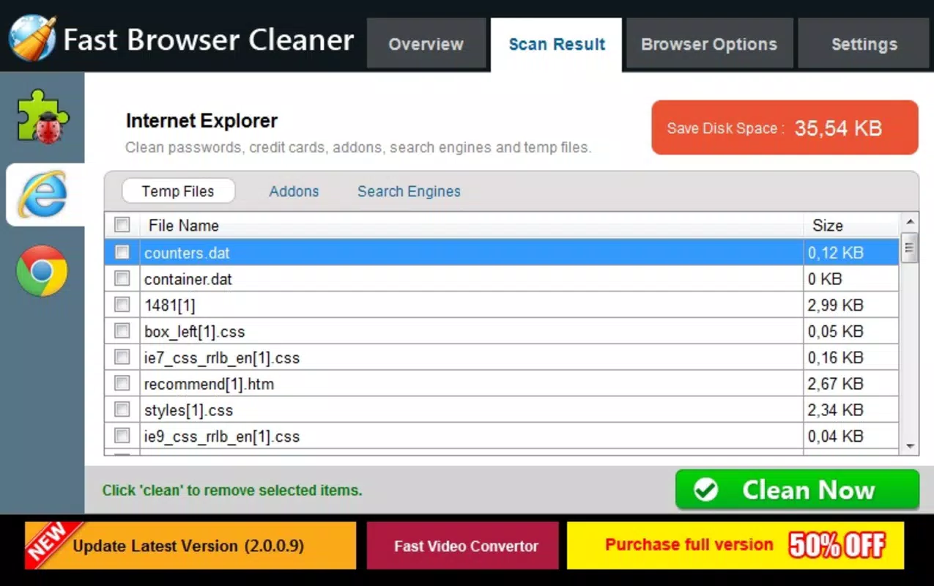This screenshot has width=934, height=586.
Task: Click the checkmark icon on Clean Now
Action: click(x=705, y=490)
